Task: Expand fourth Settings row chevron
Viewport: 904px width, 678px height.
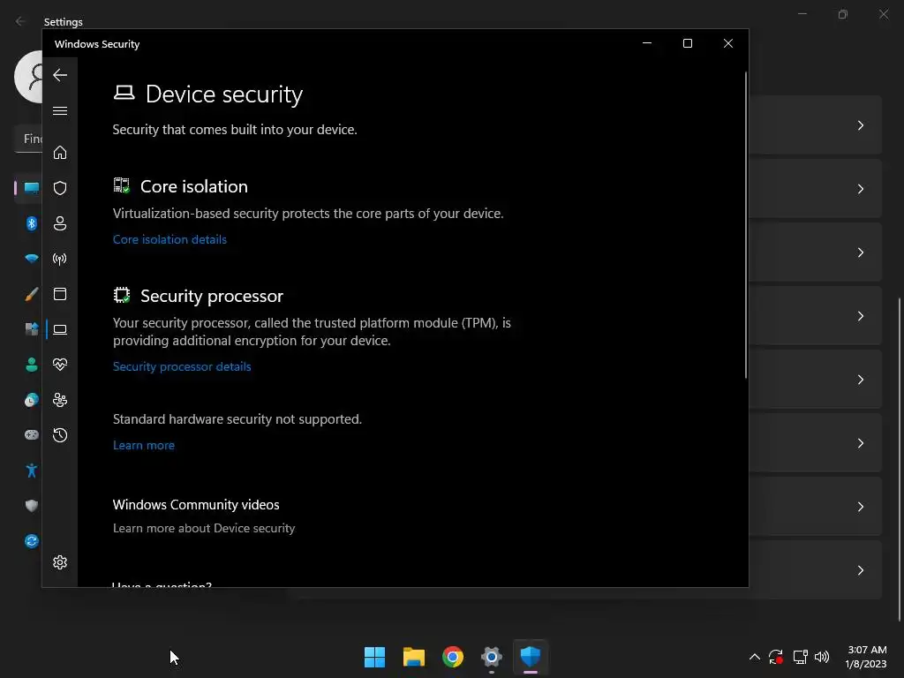Action: (860, 316)
